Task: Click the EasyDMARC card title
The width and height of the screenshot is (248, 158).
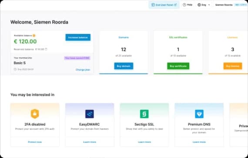Action: pyautogui.click(x=90, y=124)
